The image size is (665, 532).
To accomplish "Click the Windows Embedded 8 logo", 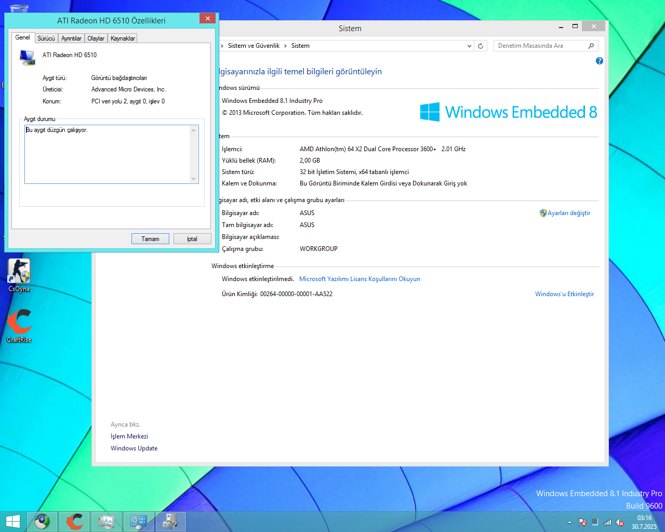I will click(509, 112).
